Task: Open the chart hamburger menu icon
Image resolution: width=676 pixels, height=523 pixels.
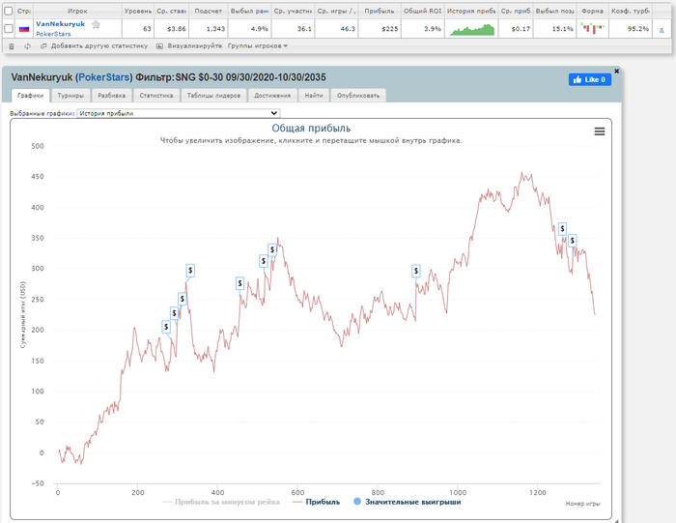Action: tap(600, 131)
